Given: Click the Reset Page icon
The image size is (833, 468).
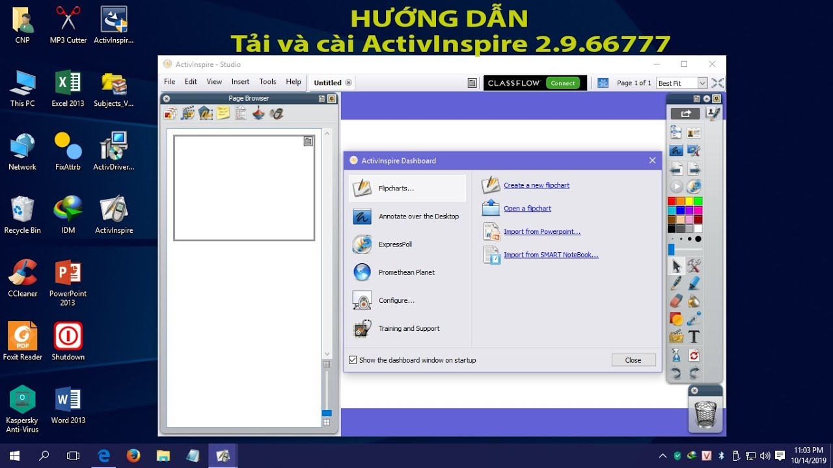Looking at the screenshot, I should (694, 355).
